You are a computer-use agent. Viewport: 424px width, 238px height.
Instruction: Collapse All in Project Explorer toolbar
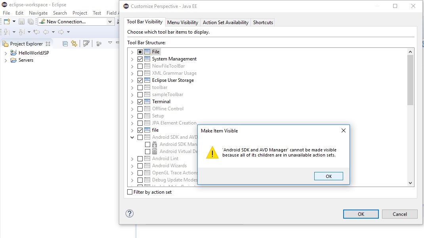pyautogui.click(x=65, y=44)
